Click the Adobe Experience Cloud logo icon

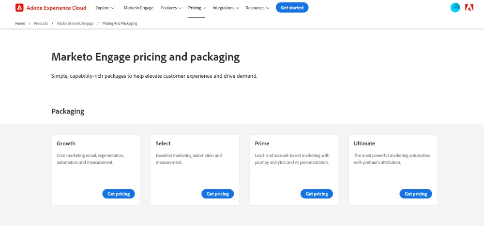click(19, 8)
